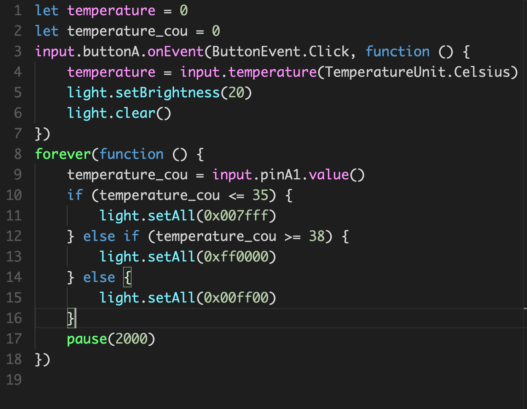The image size is (527, 409).
Task: Click the 'setBrightness' method name
Action: (x=168, y=93)
